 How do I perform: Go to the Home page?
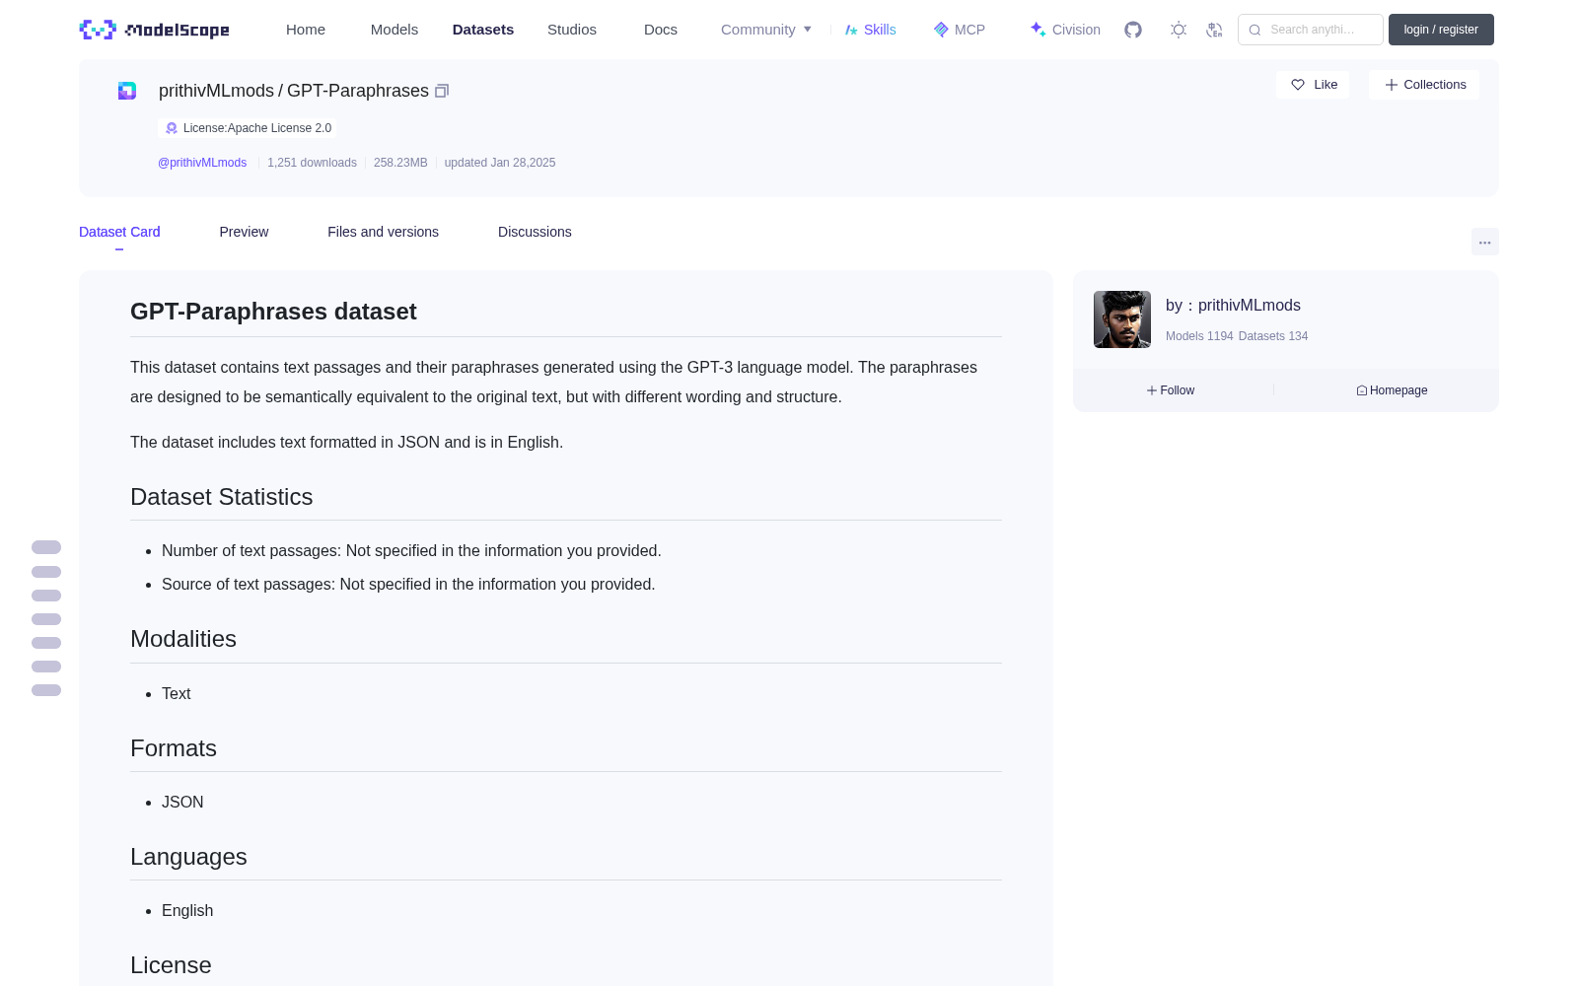tap(306, 30)
